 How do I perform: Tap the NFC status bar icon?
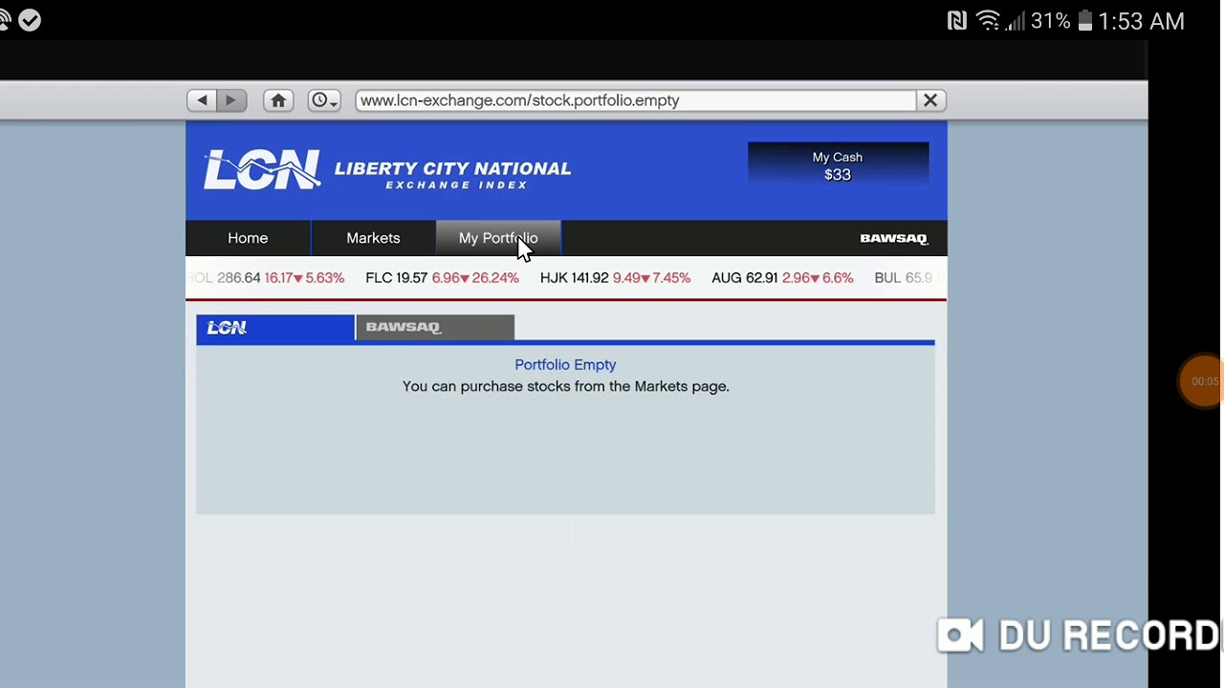(957, 21)
